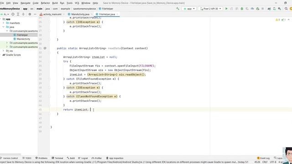
Task: Click Run with Coverage icon
Action: 247,9
